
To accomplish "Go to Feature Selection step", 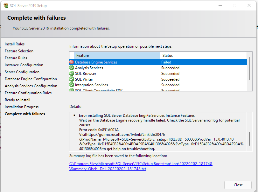I will click(x=19, y=51).
